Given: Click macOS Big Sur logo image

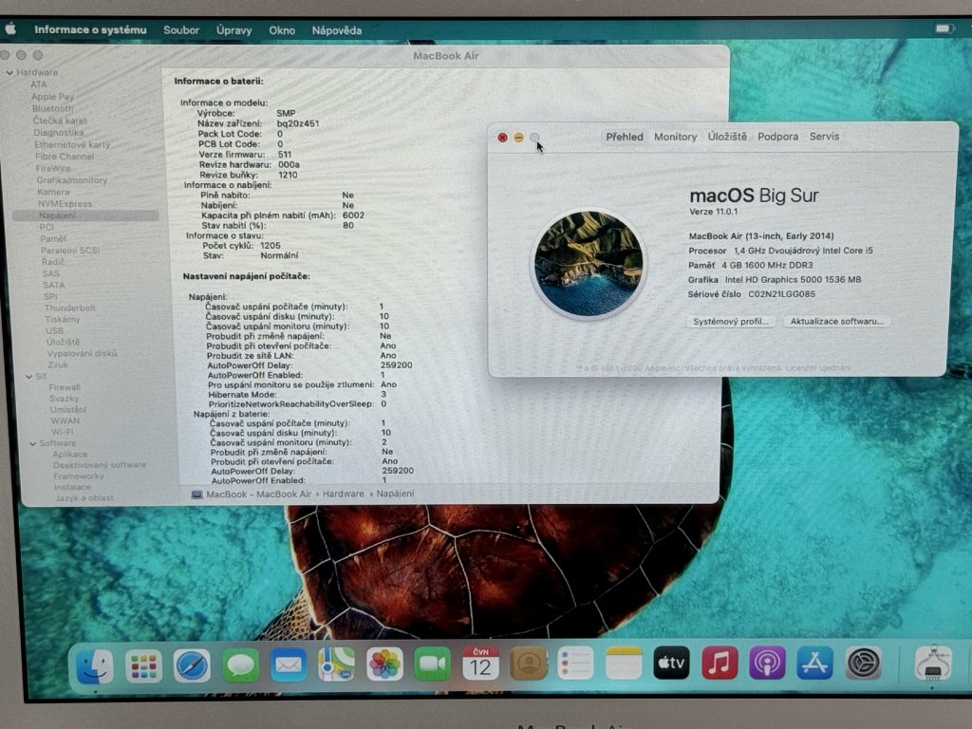Looking at the screenshot, I should point(589,264).
